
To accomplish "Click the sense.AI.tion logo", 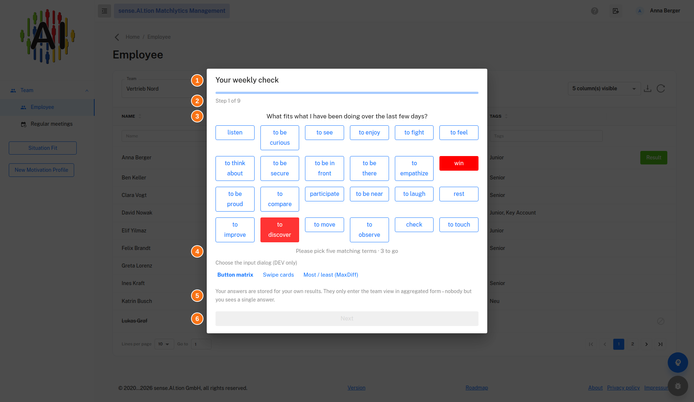I will [47, 37].
